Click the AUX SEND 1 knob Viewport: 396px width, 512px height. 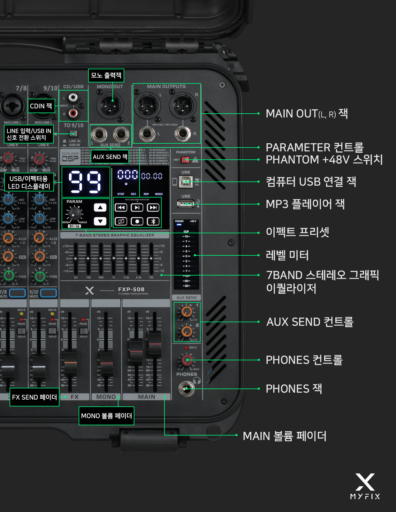[x=187, y=311]
